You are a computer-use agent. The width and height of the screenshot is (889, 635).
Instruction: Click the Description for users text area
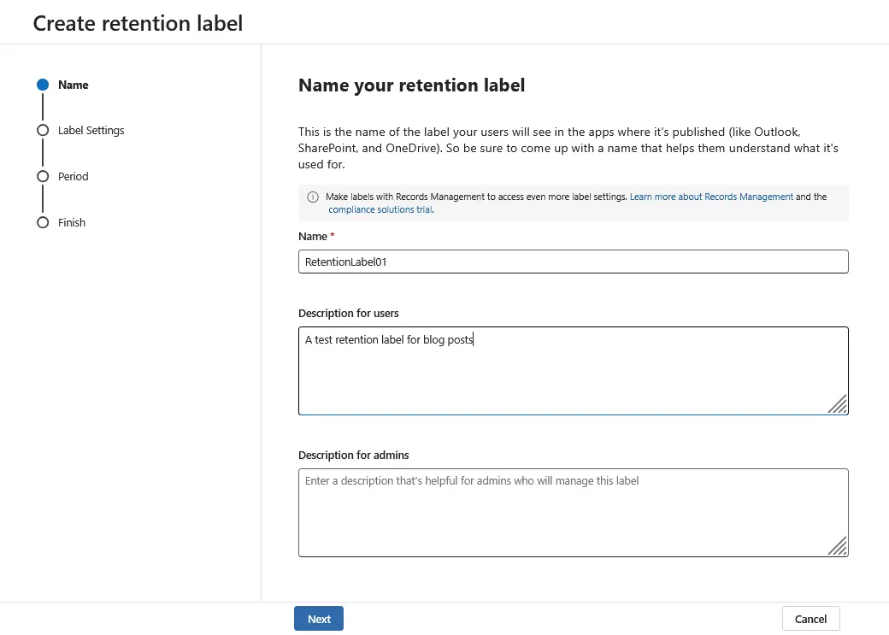573,367
